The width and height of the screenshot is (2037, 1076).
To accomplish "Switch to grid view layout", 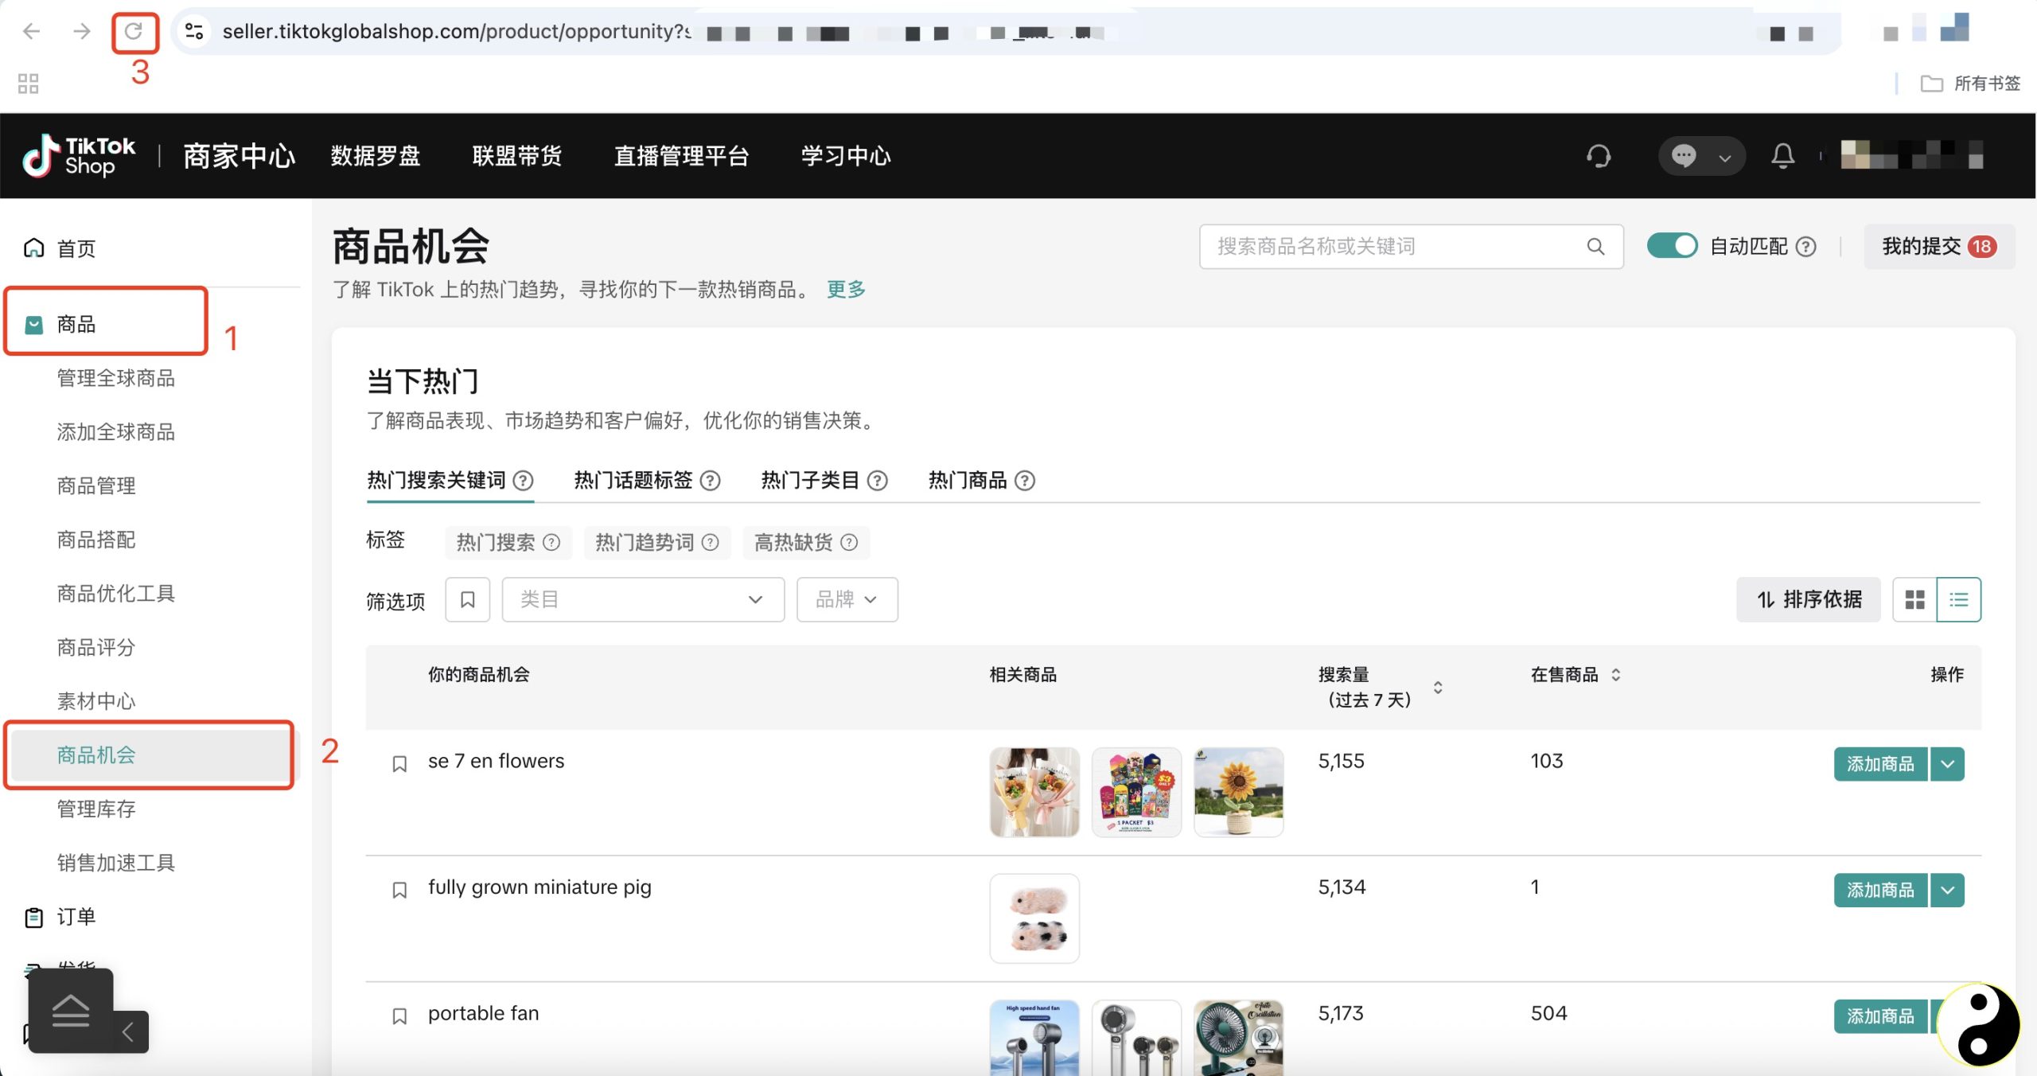I will tap(1914, 599).
